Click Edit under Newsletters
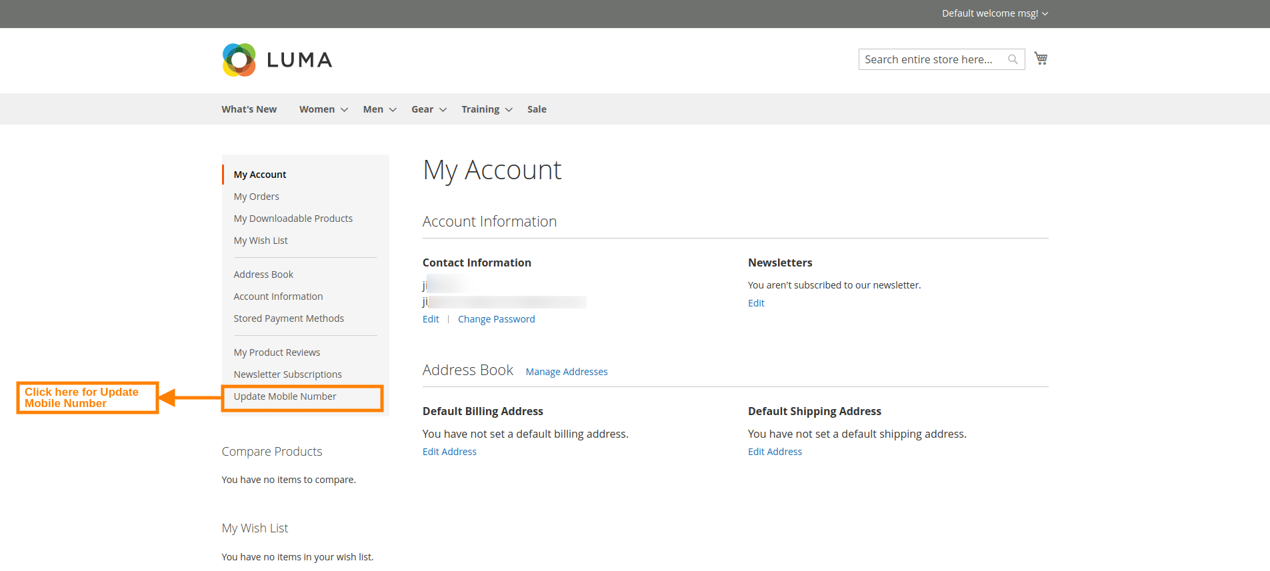 click(x=756, y=303)
